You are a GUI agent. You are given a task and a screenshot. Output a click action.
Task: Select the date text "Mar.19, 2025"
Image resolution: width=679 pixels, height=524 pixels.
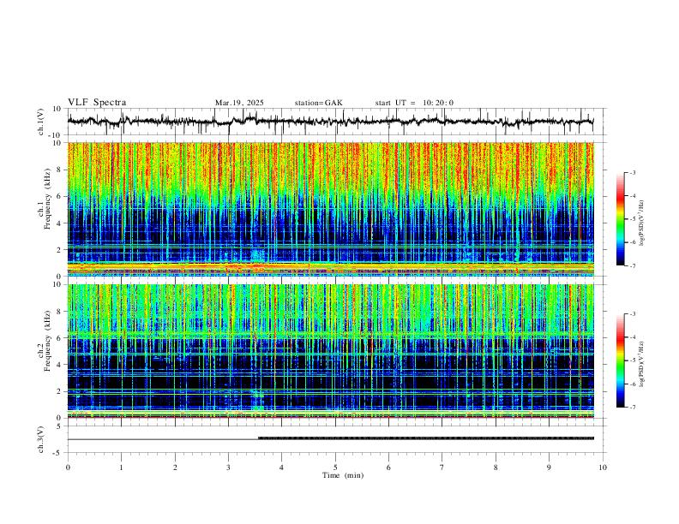[239, 103]
